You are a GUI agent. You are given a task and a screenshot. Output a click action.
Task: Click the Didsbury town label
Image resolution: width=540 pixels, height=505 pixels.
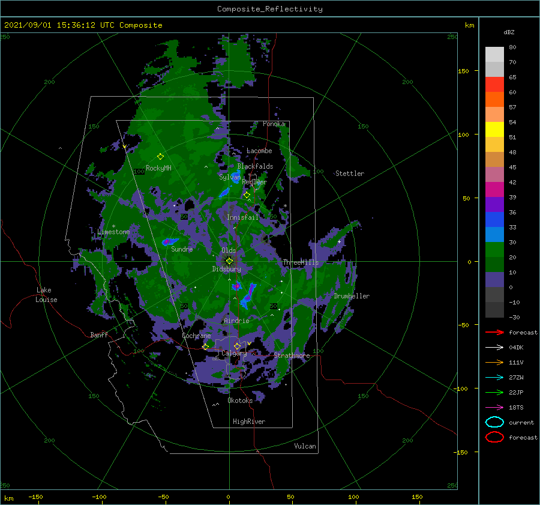click(x=226, y=269)
